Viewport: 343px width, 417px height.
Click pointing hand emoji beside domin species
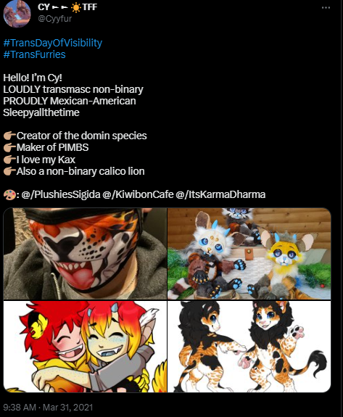click(9, 136)
